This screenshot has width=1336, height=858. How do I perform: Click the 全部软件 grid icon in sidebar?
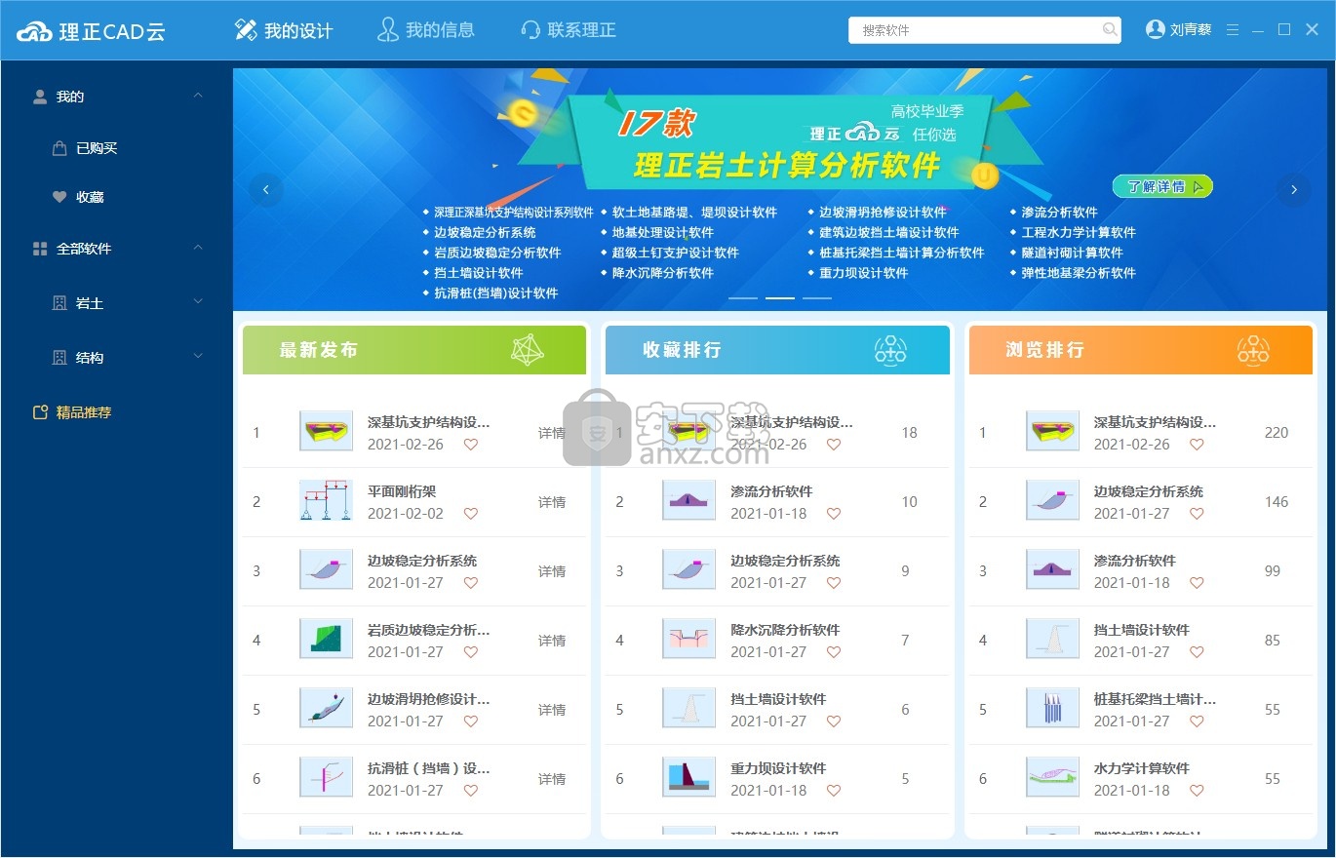pyautogui.click(x=40, y=249)
